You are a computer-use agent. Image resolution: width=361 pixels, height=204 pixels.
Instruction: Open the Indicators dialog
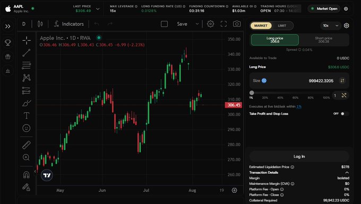[x=69, y=24]
